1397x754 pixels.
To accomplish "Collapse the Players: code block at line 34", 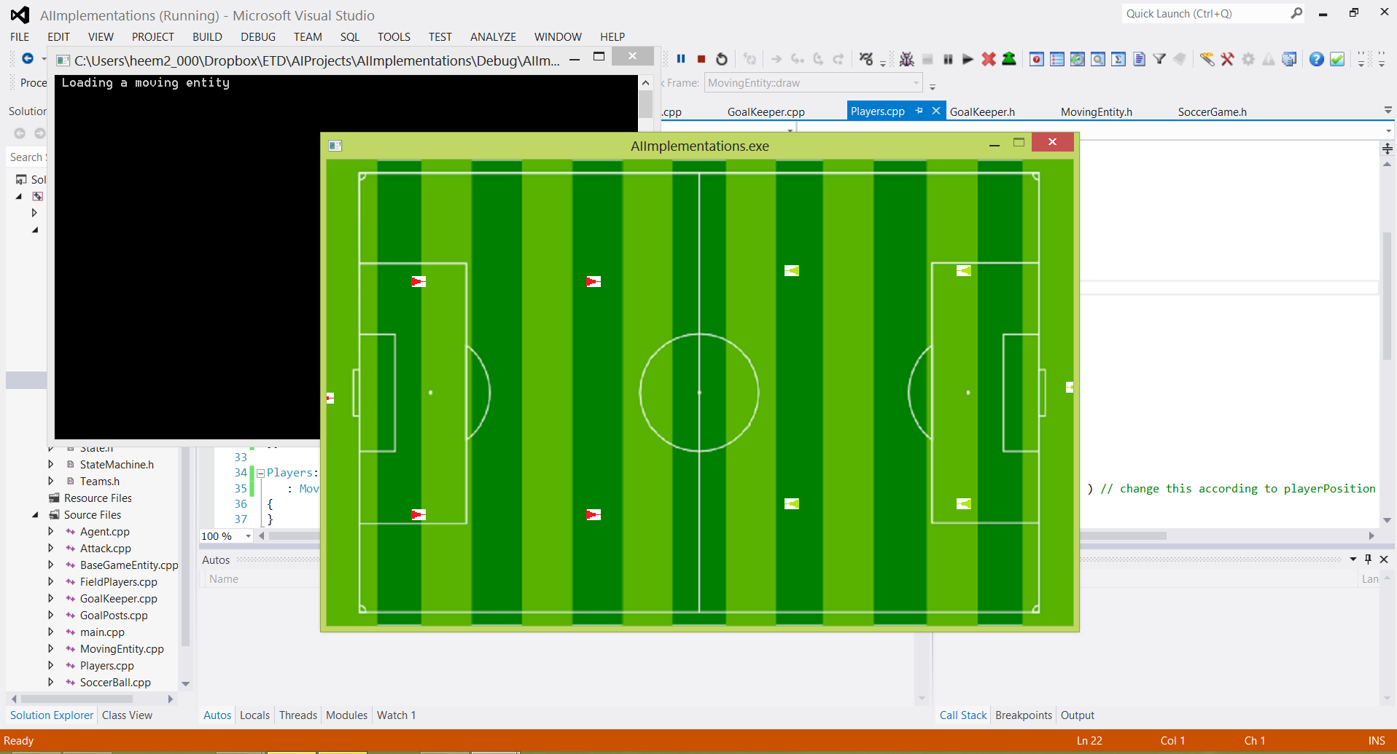I will click(x=260, y=473).
